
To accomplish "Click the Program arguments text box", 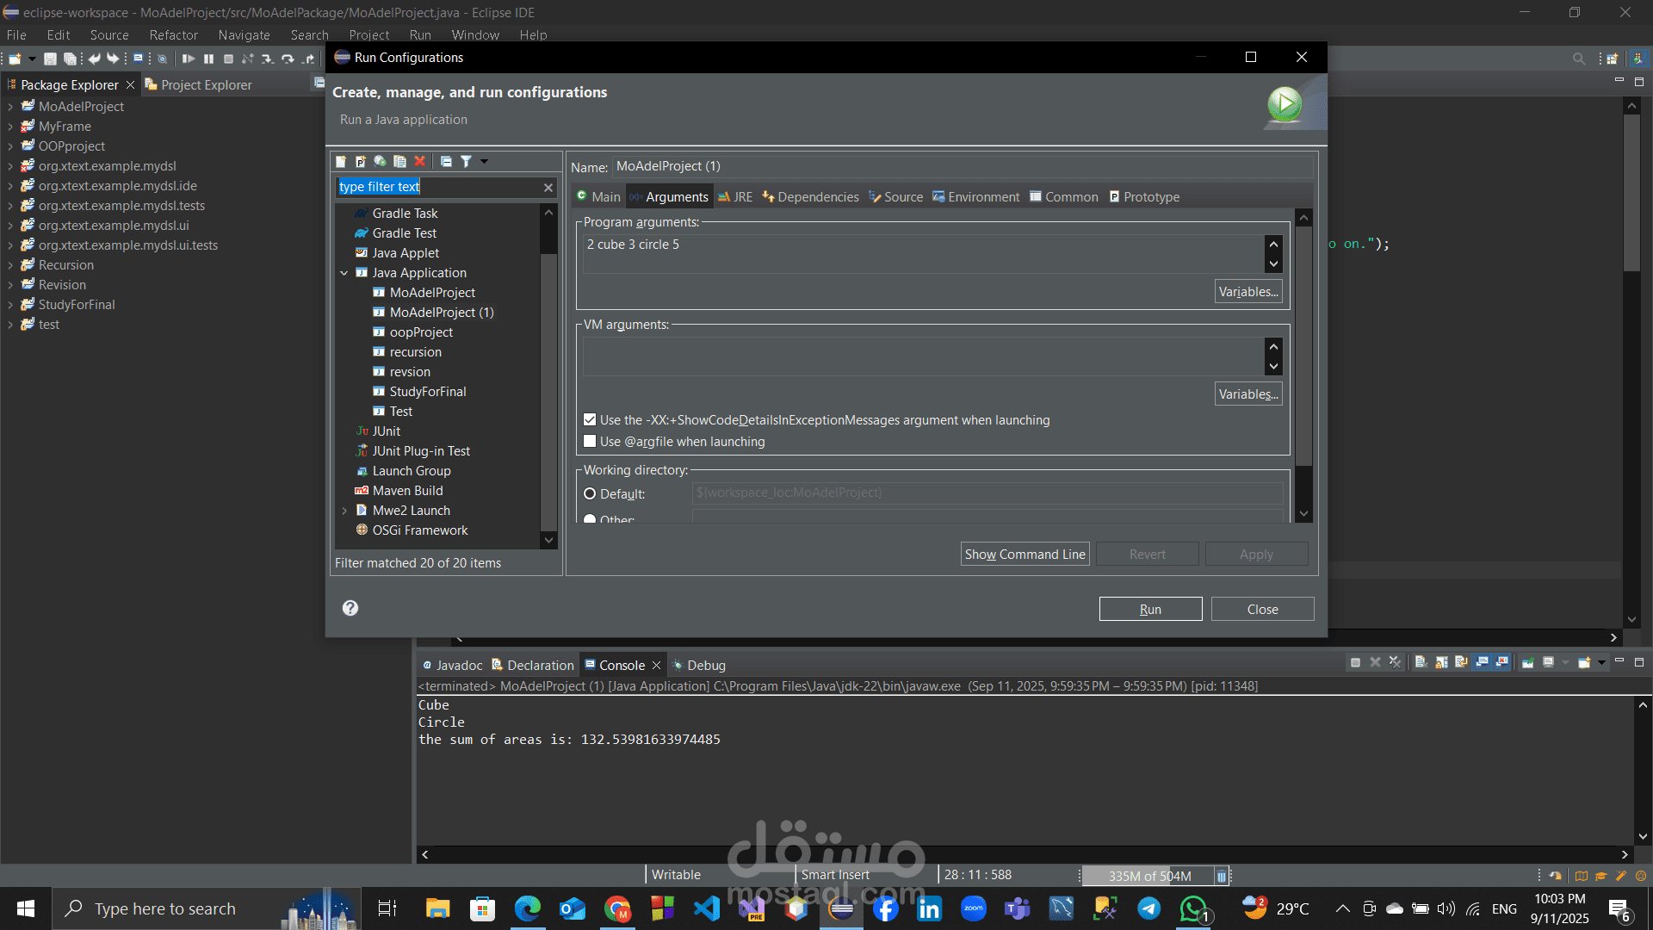I will point(924,254).
